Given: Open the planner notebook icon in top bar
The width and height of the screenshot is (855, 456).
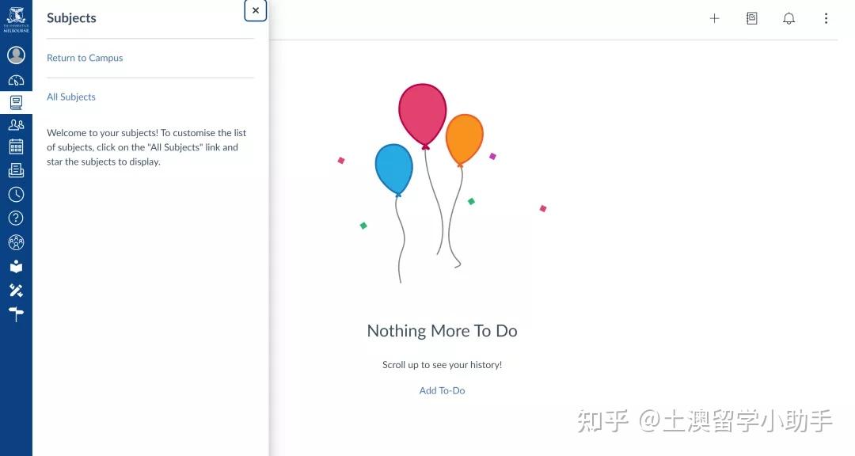Looking at the screenshot, I should coord(751,17).
